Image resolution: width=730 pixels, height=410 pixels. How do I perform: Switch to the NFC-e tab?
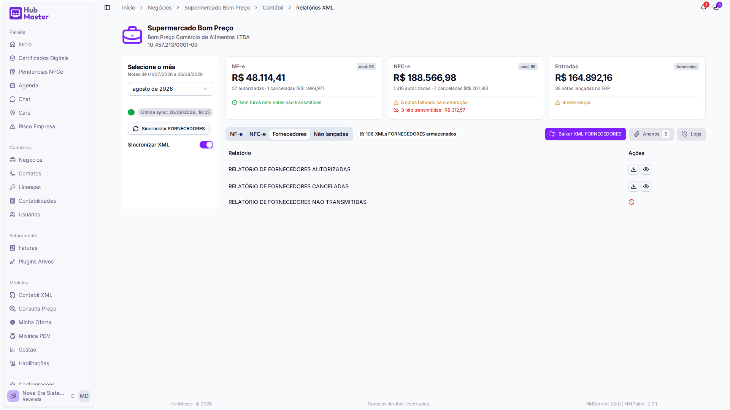pos(257,134)
